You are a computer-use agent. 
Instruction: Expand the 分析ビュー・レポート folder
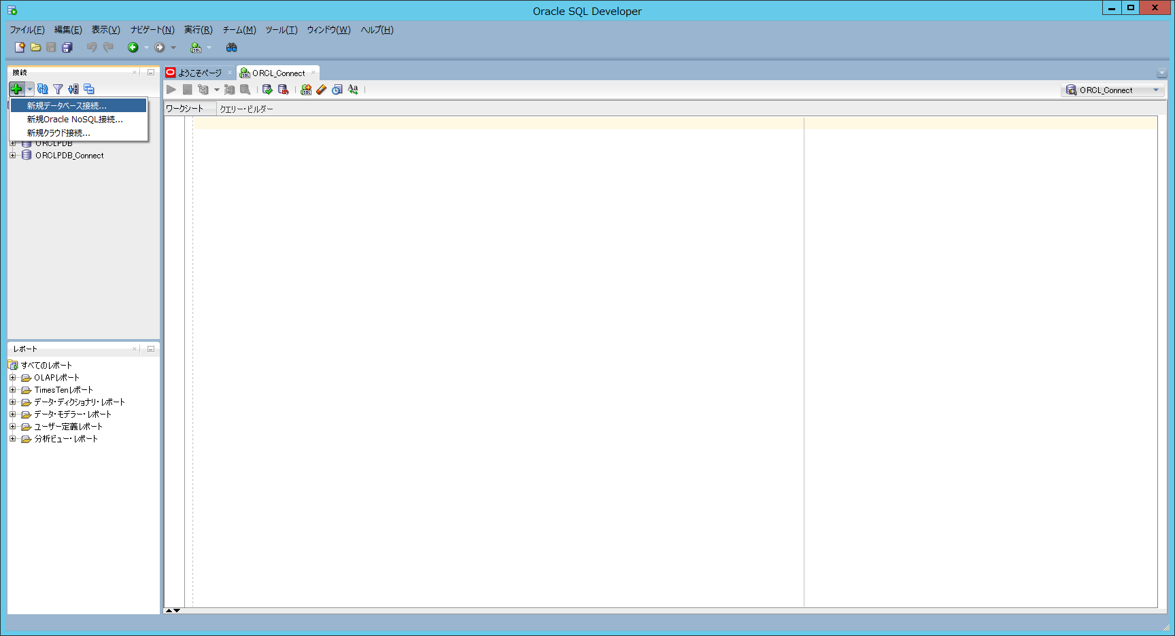click(12, 439)
